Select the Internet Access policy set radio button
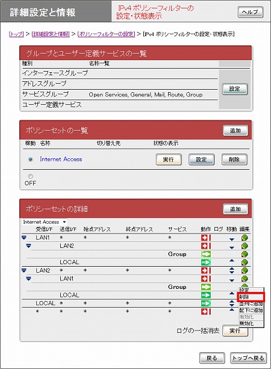Image resolution: width=271 pixels, height=369 pixels. tap(30, 160)
